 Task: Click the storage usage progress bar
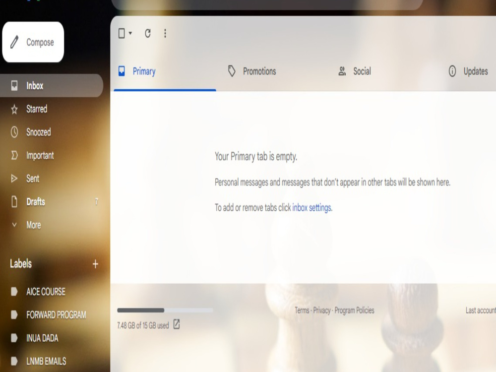coord(165,310)
